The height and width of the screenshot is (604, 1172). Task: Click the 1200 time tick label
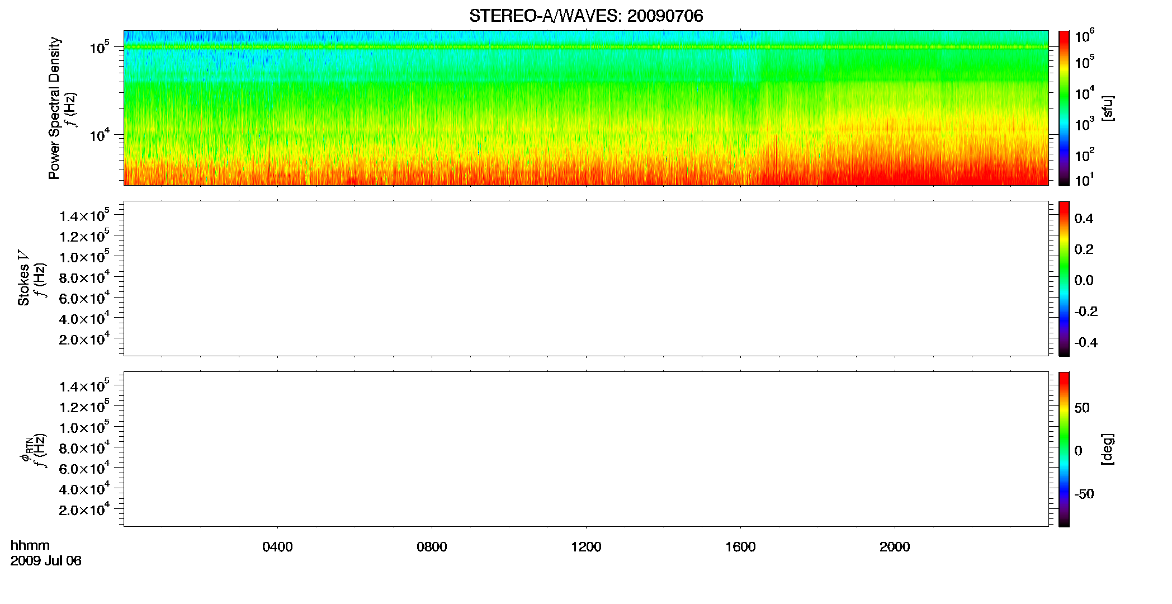coord(586,547)
